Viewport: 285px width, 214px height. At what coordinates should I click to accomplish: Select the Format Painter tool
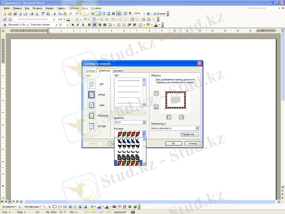coord(70,14)
